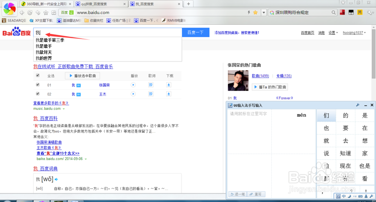Open the browser wrench tools icon

[x=370, y=12]
